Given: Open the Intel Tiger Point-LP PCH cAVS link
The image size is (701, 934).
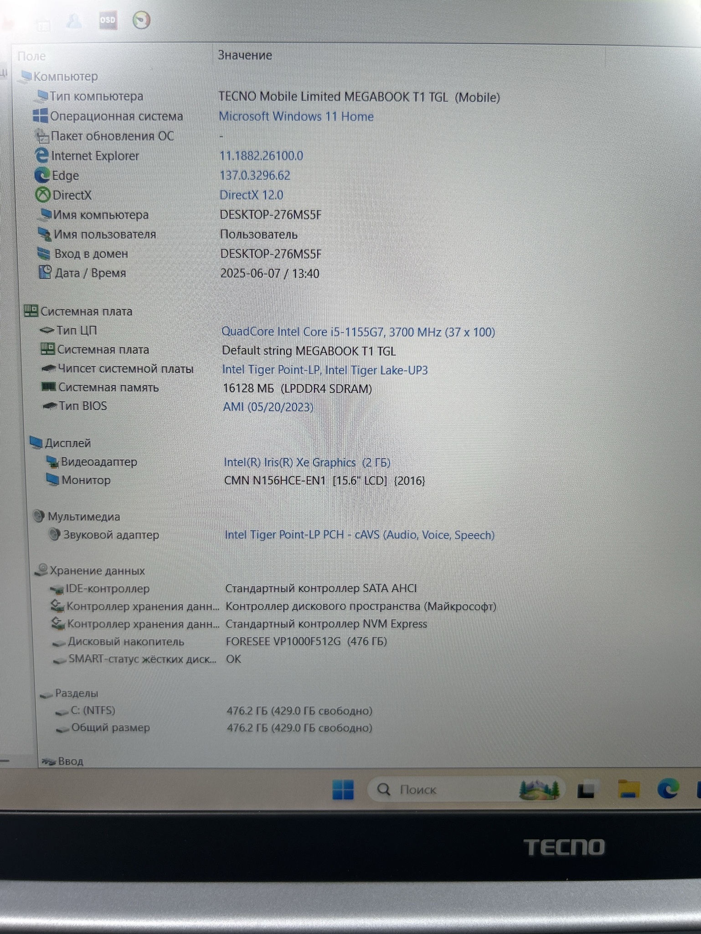Looking at the screenshot, I should [x=360, y=534].
